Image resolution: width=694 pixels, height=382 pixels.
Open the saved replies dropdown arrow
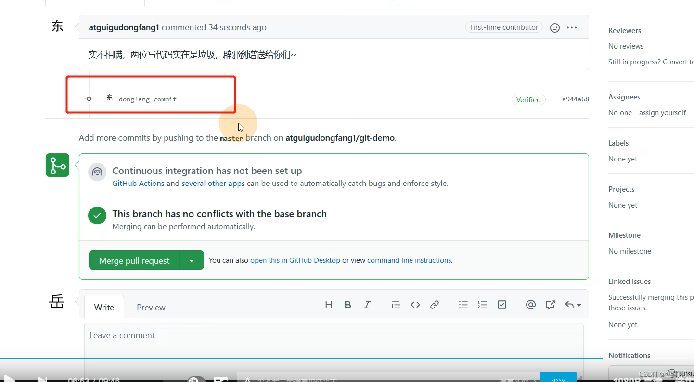(573, 305)
